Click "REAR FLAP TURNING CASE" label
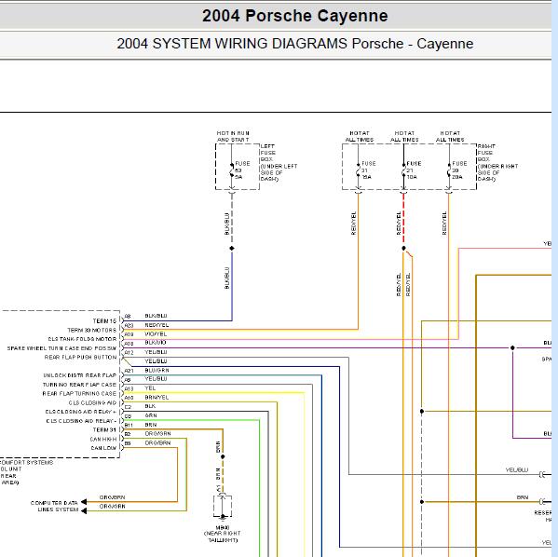The width and height of the screenshot is (558, 557). pos(79,394)
